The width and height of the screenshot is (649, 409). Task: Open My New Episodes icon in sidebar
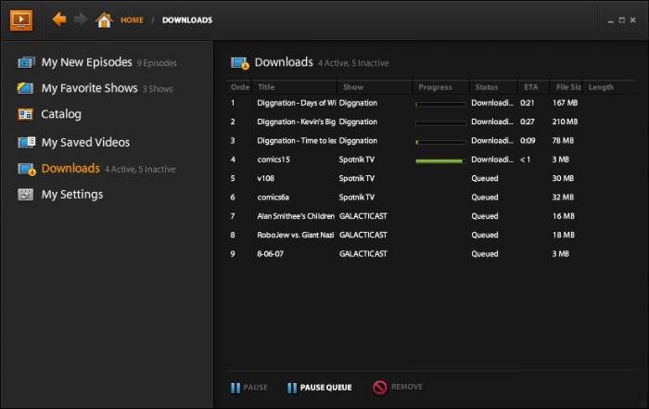[x=26, y=62]
